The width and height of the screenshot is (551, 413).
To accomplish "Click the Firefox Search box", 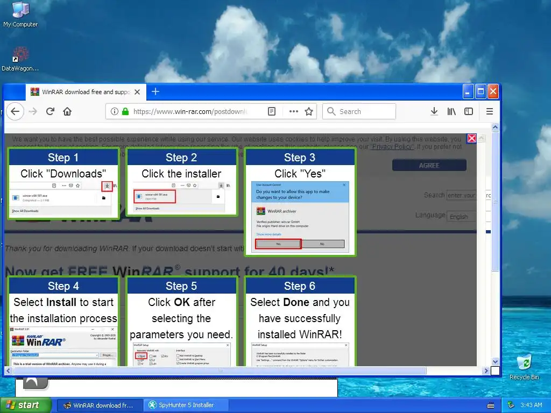I will (x=359, y=111).
